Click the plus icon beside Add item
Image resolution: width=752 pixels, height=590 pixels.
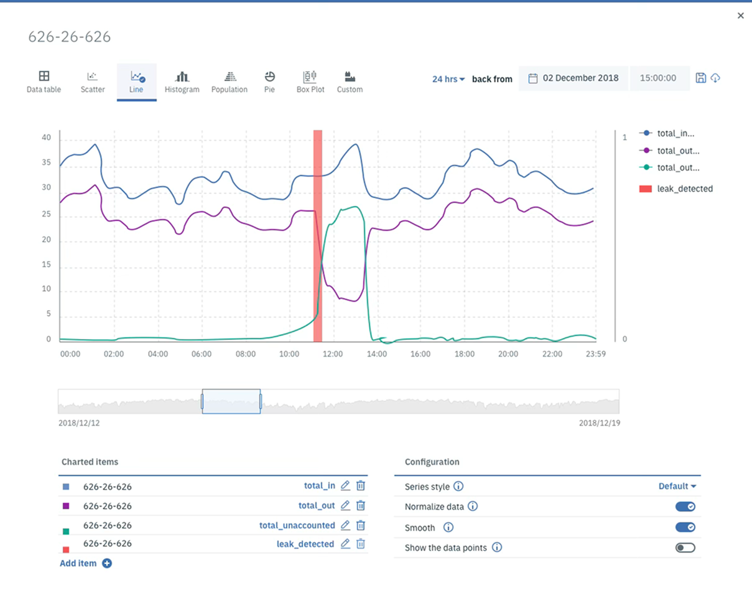coord(107,563)
